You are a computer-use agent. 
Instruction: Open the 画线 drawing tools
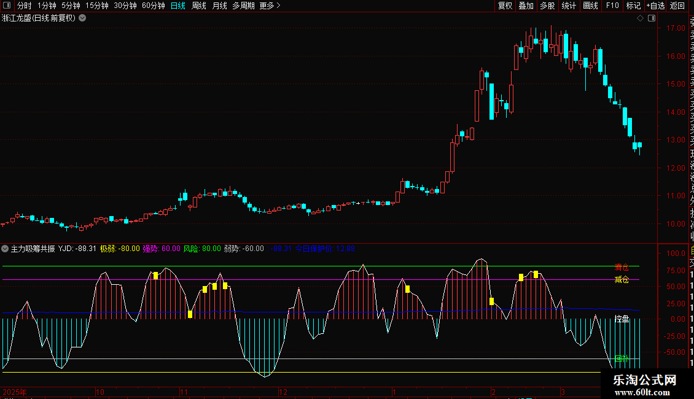coord(590,6)
